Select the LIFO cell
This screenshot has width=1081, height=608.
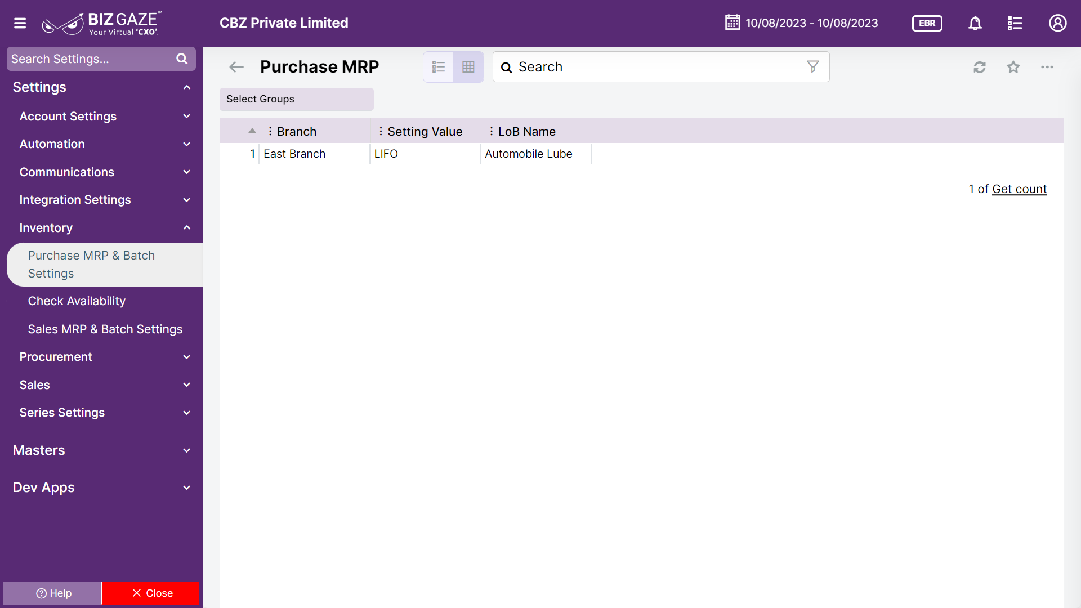425,154
